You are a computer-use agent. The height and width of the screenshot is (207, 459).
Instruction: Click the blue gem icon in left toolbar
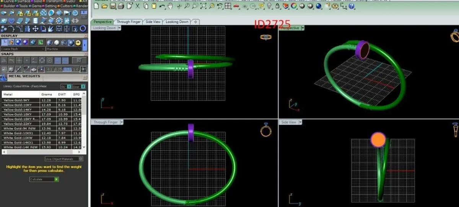coord(11,21)
